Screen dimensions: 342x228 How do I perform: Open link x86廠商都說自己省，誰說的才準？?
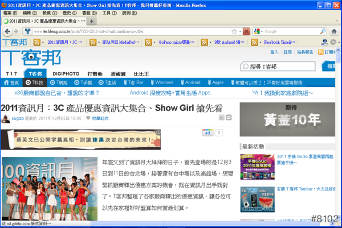pos(56,93)
